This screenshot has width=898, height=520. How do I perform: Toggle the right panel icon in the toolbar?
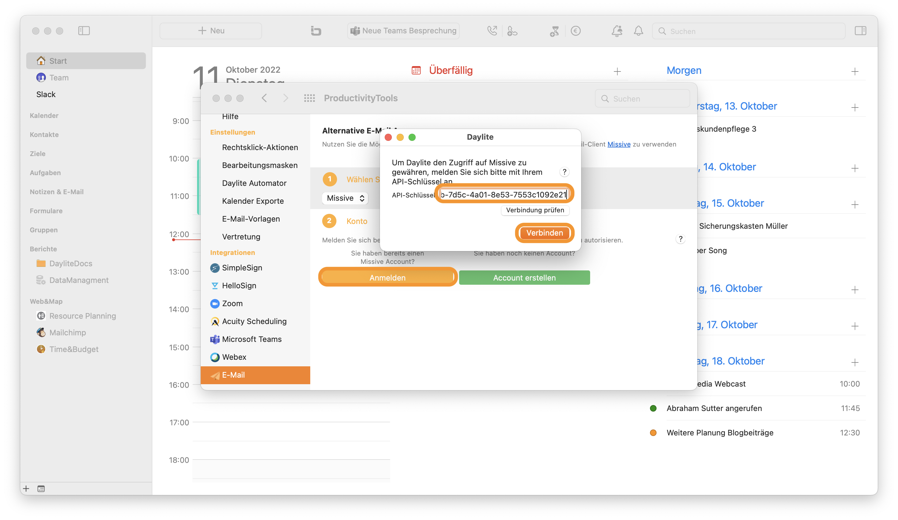(x=860, y=31)
